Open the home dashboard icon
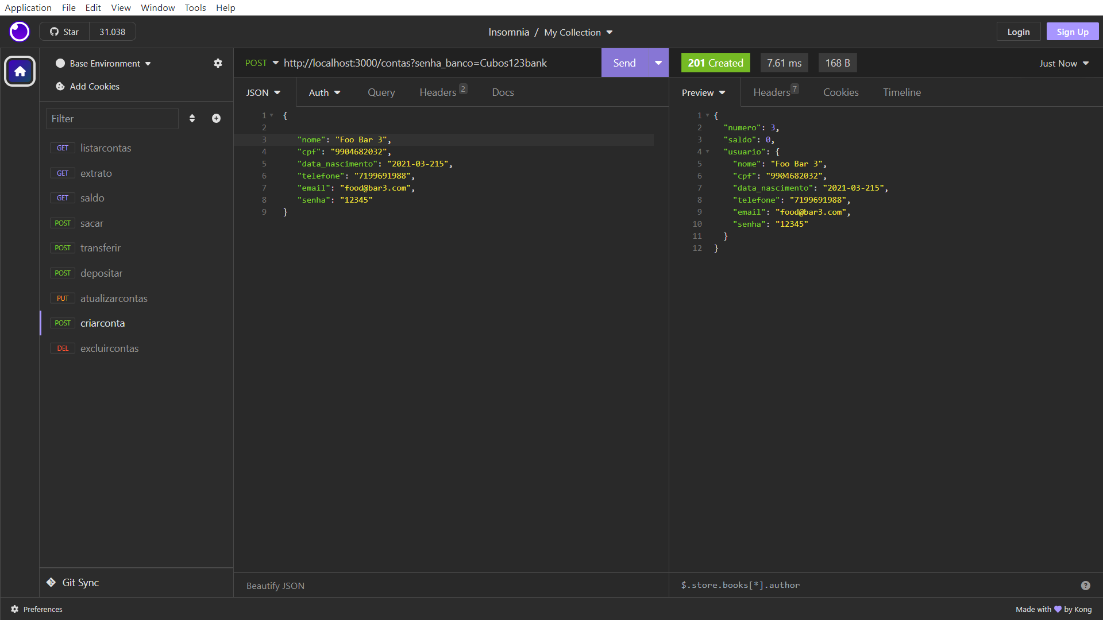 20,71
